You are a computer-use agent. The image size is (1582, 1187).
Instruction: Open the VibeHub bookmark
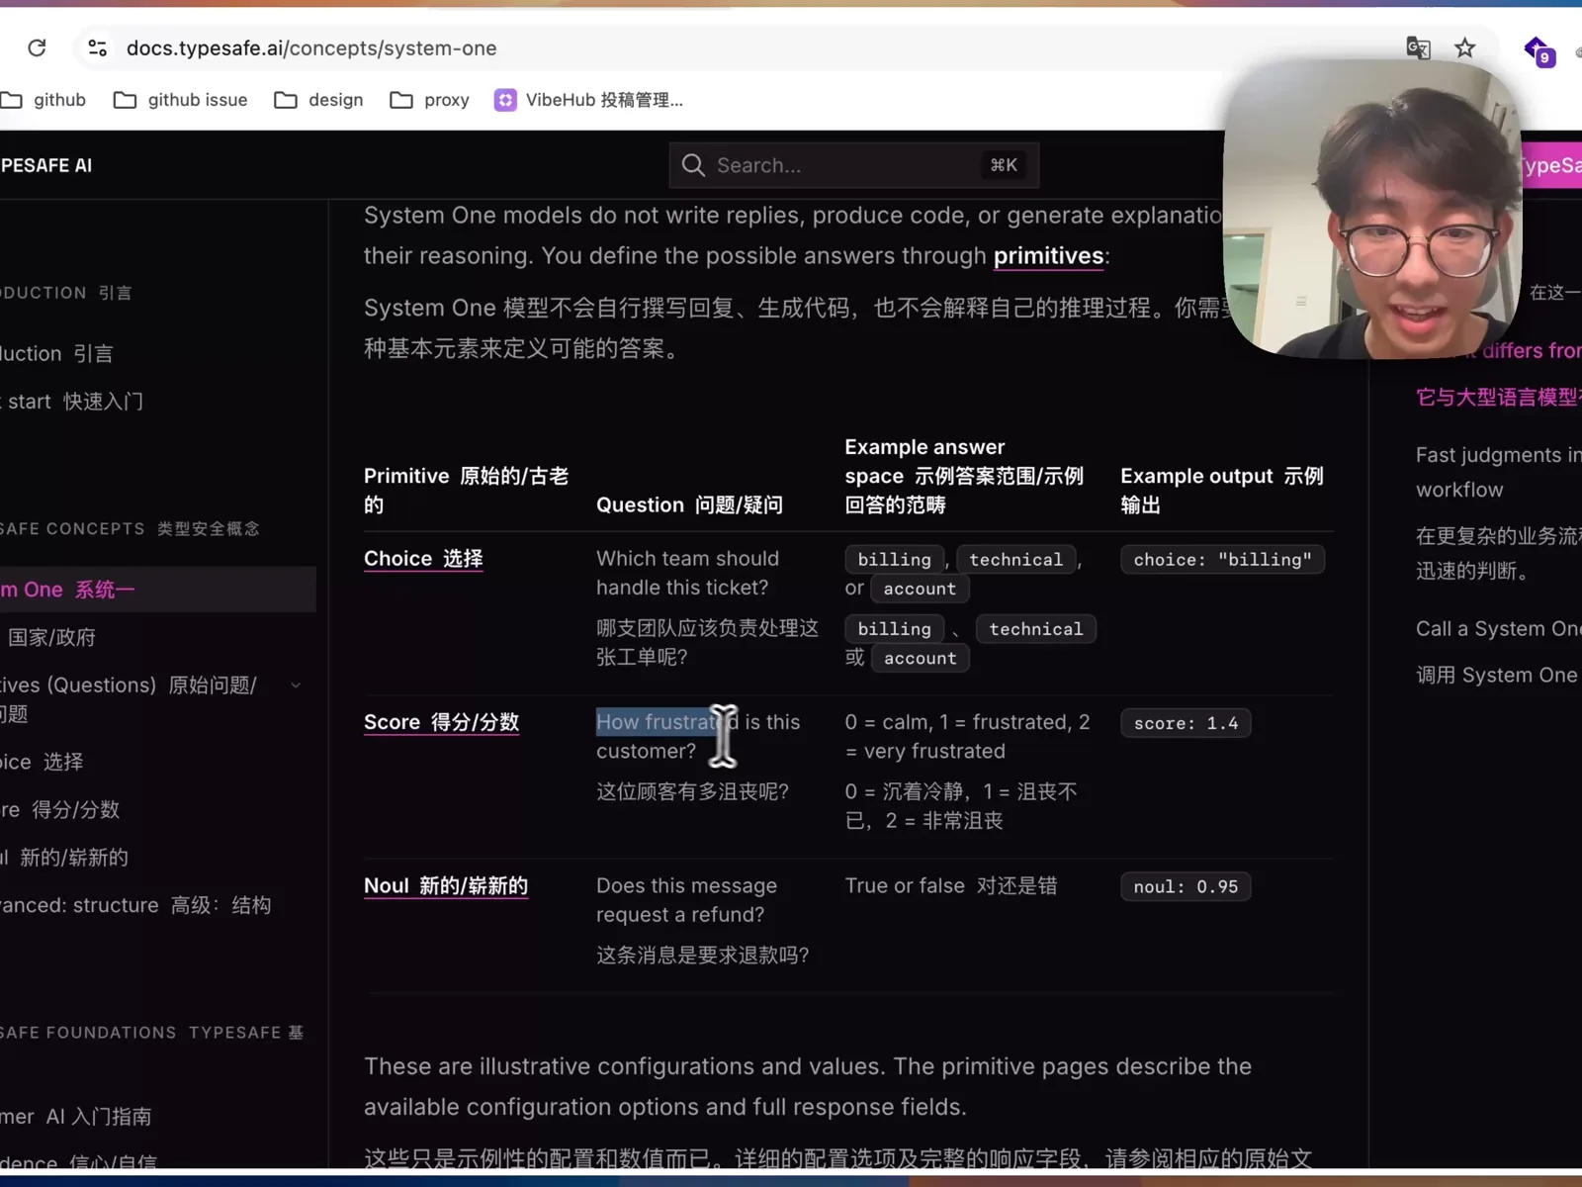tap(588, 100)
